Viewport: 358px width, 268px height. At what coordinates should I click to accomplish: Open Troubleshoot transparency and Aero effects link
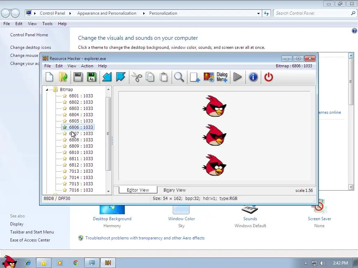click(x=145, y=238)
